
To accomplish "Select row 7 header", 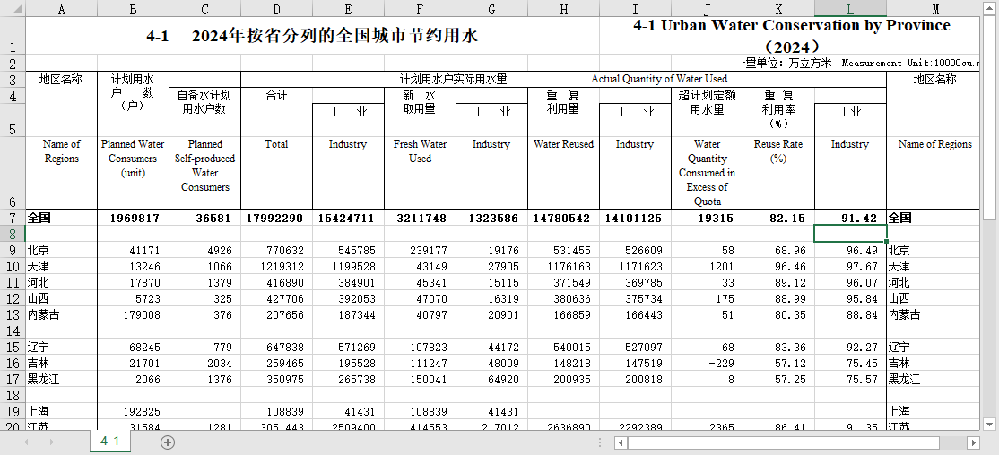I will click(x=13, y=218).
